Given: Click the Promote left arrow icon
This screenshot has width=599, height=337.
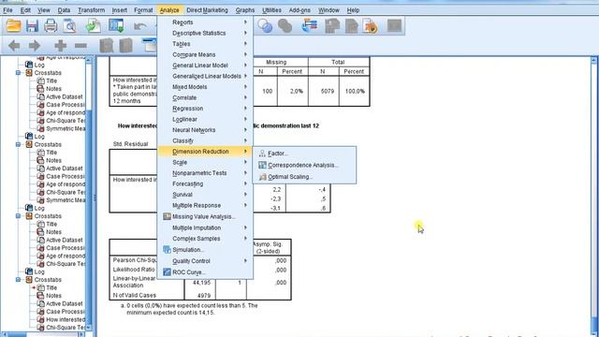Looking at the screenshot, I should tap(14, 46).
